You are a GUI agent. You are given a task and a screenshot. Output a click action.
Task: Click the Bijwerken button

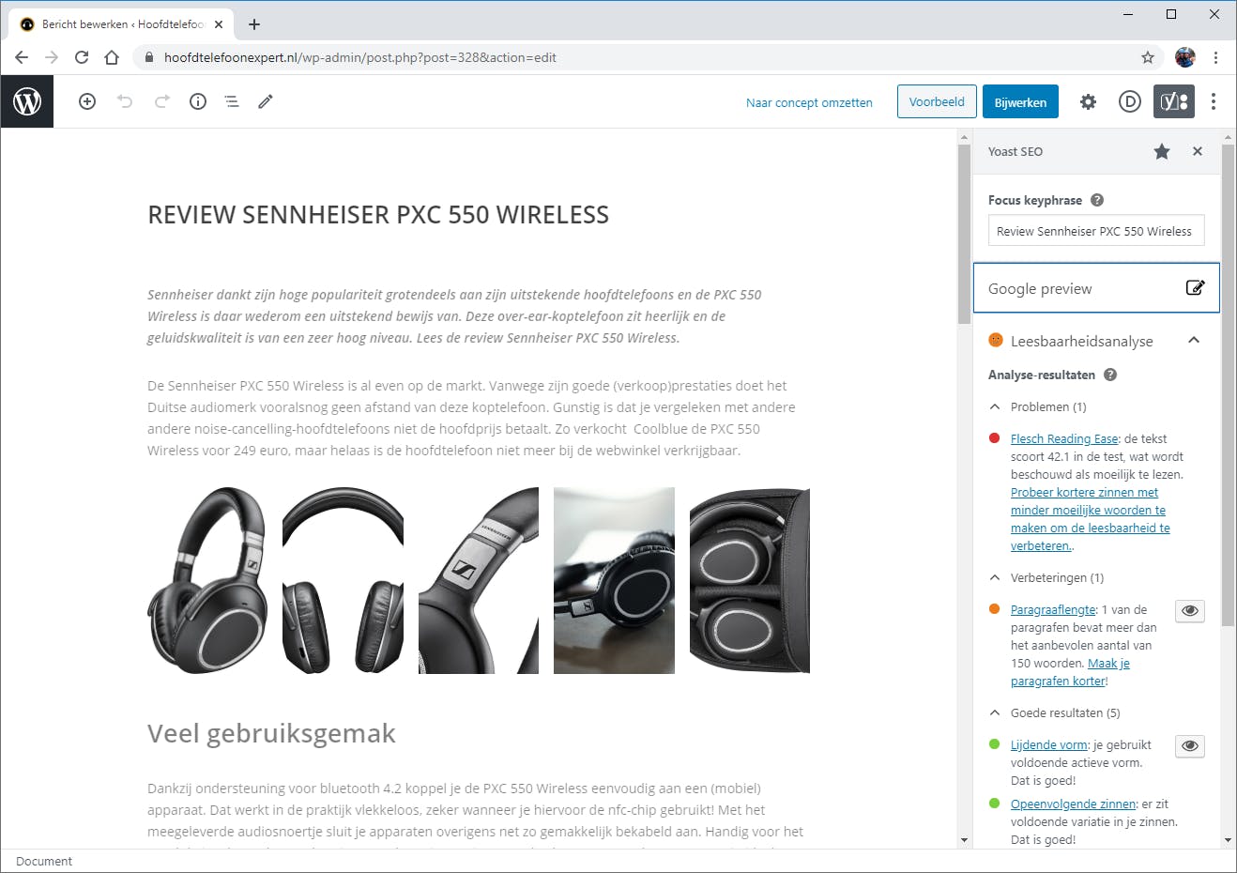(x=1020, y=102)
